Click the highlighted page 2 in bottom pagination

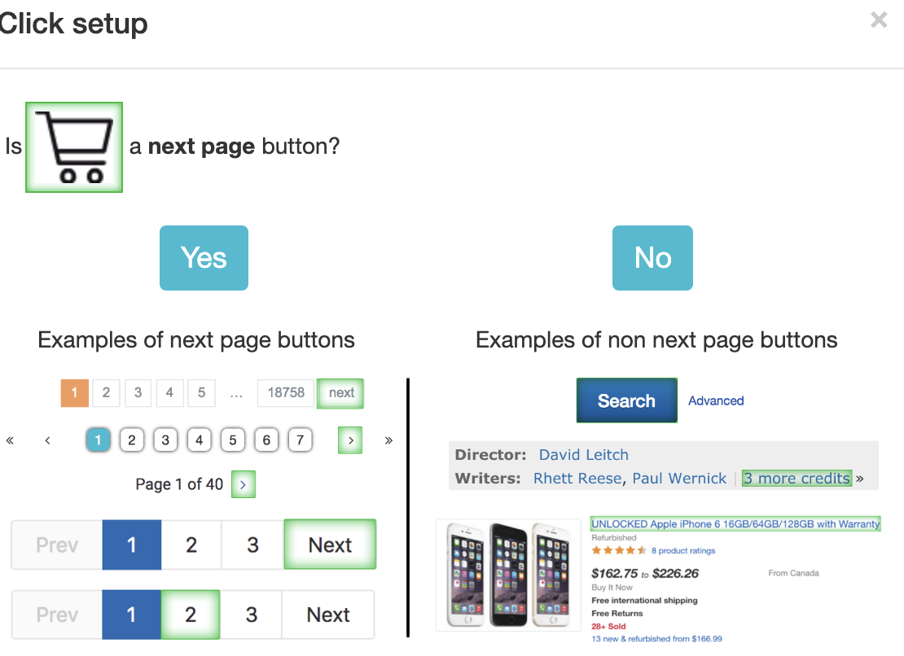pos(191,614)
